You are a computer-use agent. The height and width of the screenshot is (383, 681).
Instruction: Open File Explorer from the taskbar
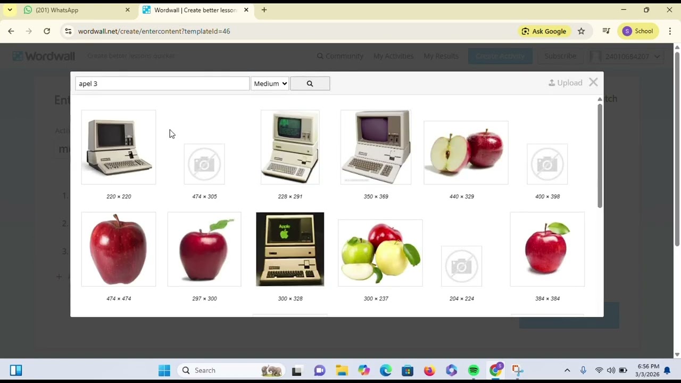pos(342,370)
